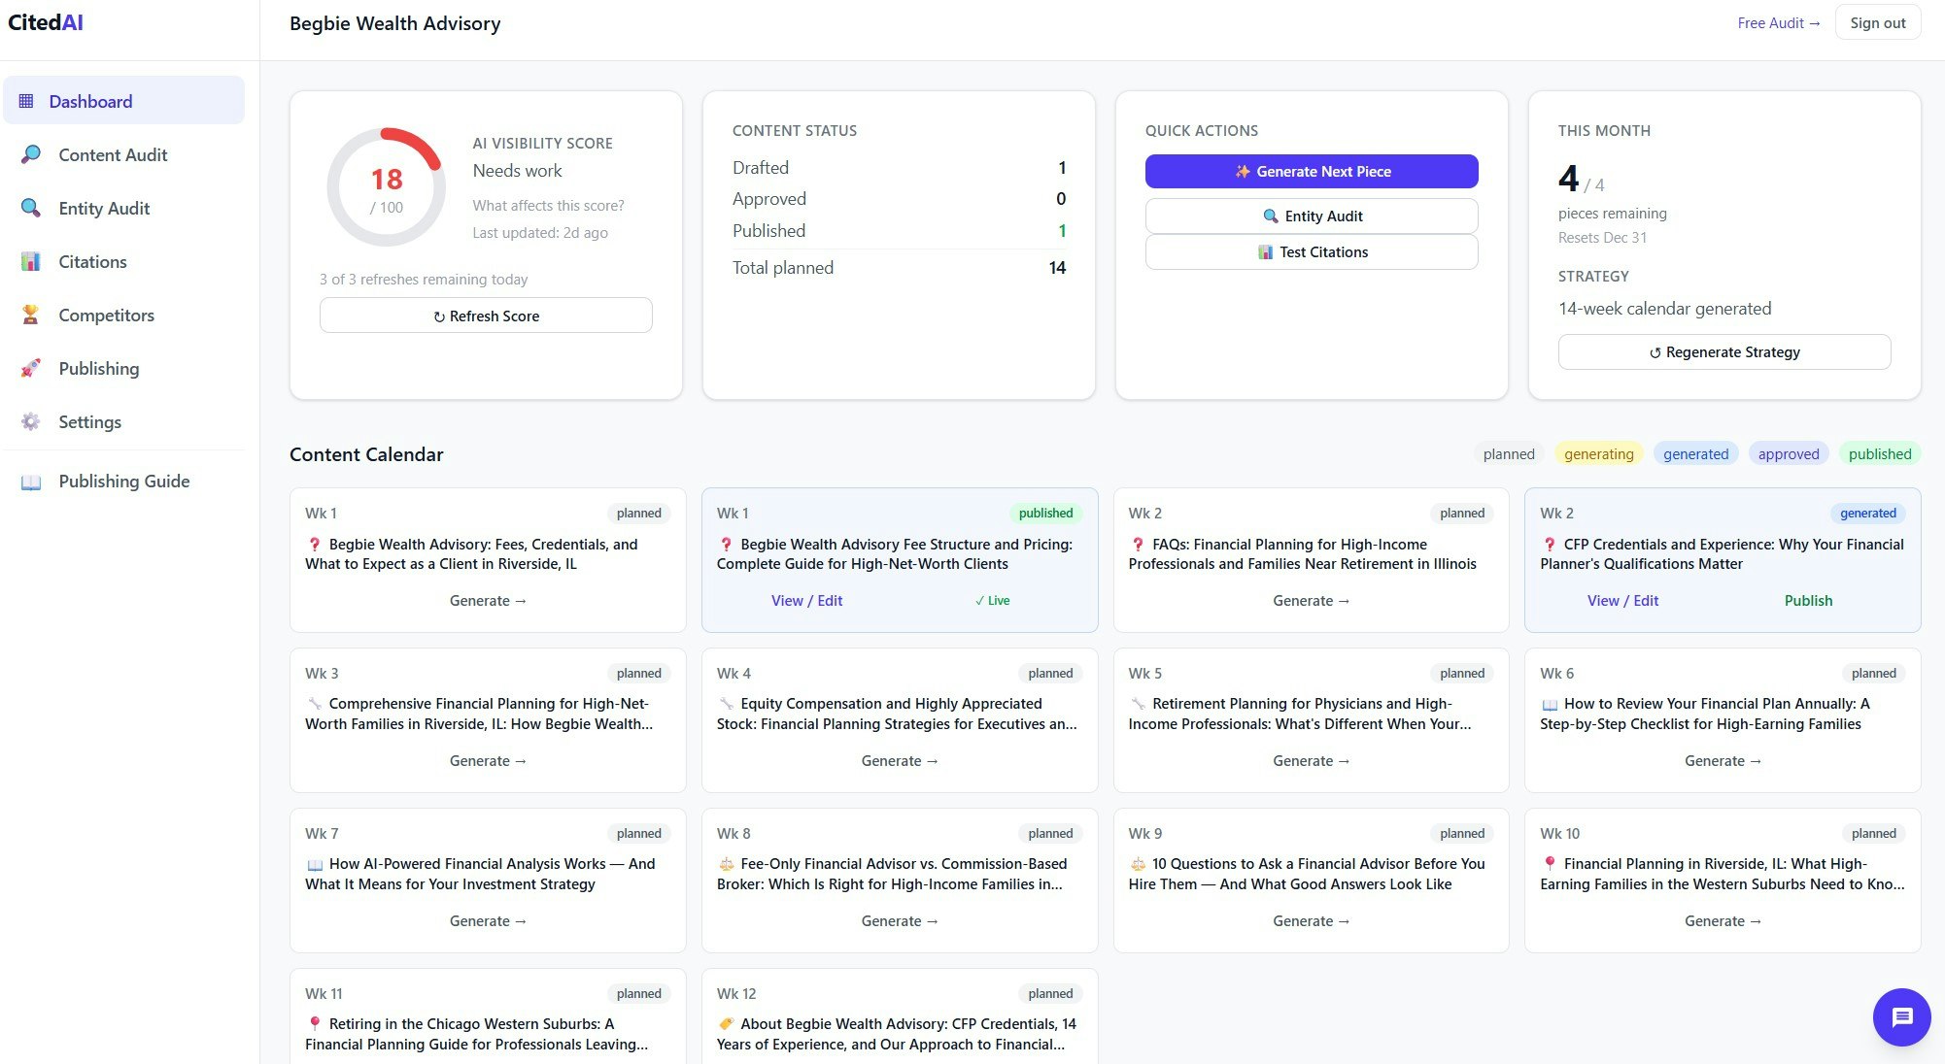Open the Publishing Guide book icon
Screen dimensions: 1945x1064
30,481
